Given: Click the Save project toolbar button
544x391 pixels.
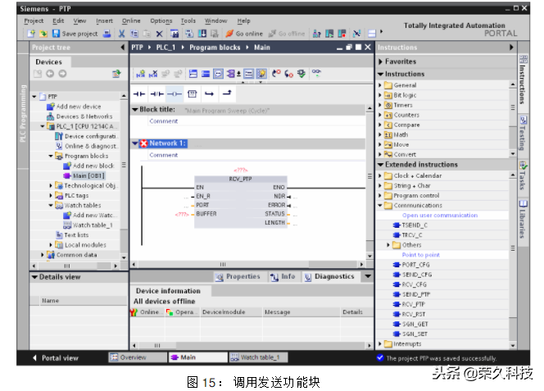Looking at the screenshot, I should 75,34.
